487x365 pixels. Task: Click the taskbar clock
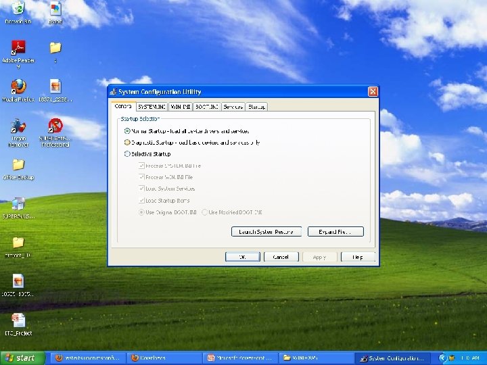pos(469,358)
